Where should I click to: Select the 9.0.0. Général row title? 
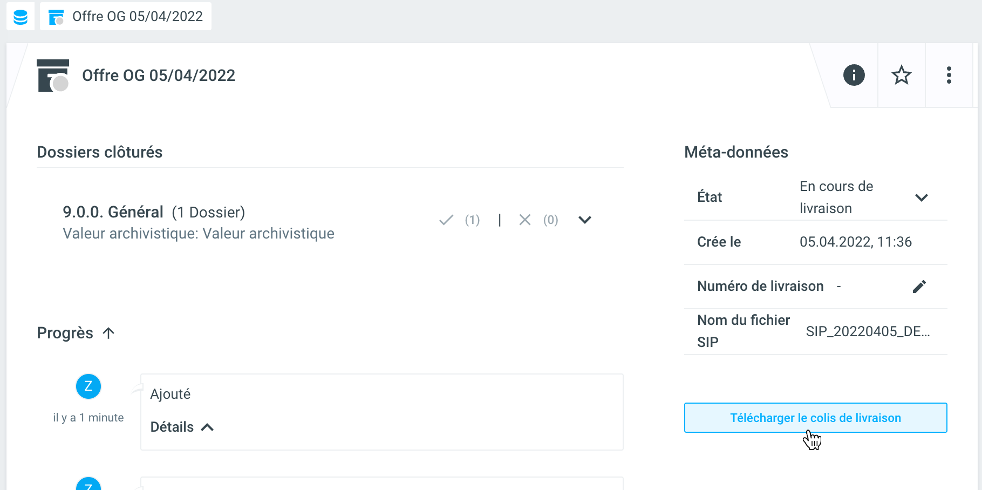[x=113, y=212]
